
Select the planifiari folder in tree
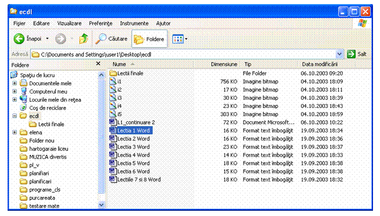[x=39, y=173]
